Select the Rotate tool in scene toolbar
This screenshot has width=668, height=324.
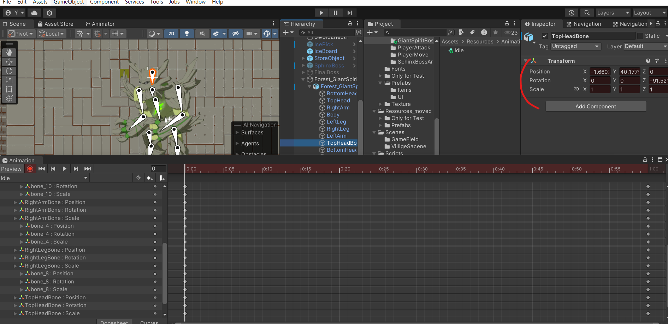click(x=9, y=71)
